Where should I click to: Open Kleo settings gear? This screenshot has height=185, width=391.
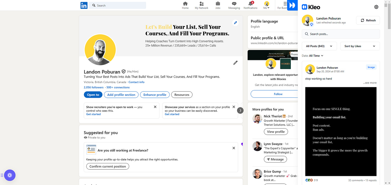click(376, 7)
